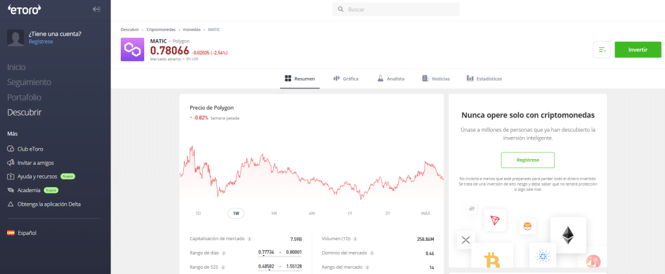
Task: Click the 258.86M volume value
Action: coord(425,239)
